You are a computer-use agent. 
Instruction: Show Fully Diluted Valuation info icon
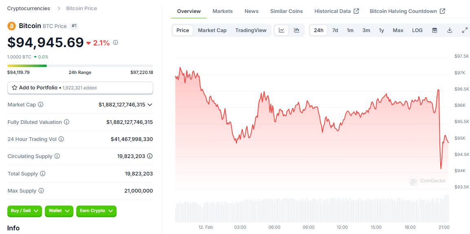(x=67, y=122)
